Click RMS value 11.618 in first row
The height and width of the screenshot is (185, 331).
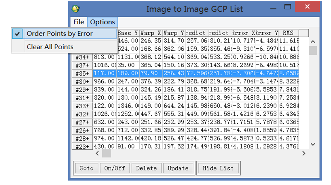pos(289,41)
